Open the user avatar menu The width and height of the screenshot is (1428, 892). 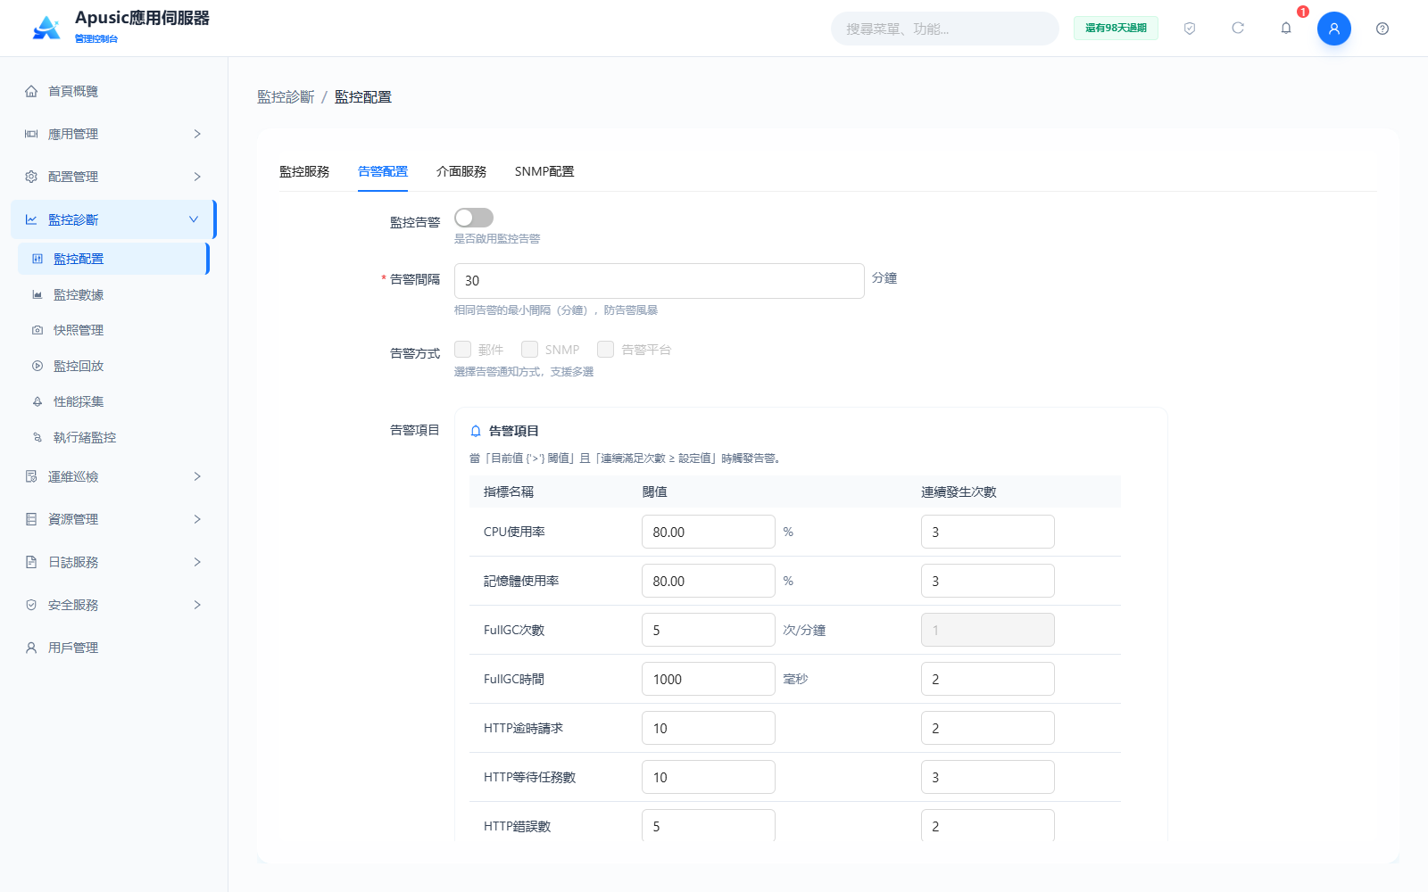click(1334, 29)
